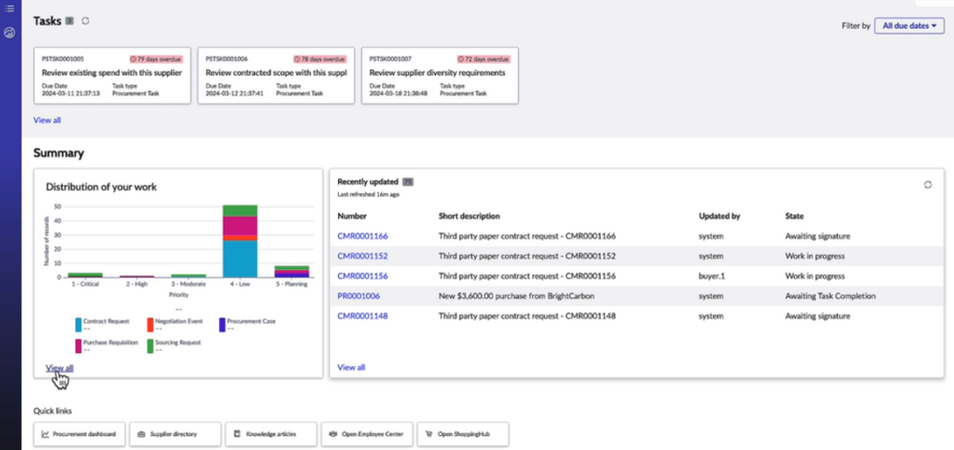Click View all under Distribution of your work
The image size is (954, 450).
pyautogui.click(x=60, y=368)
